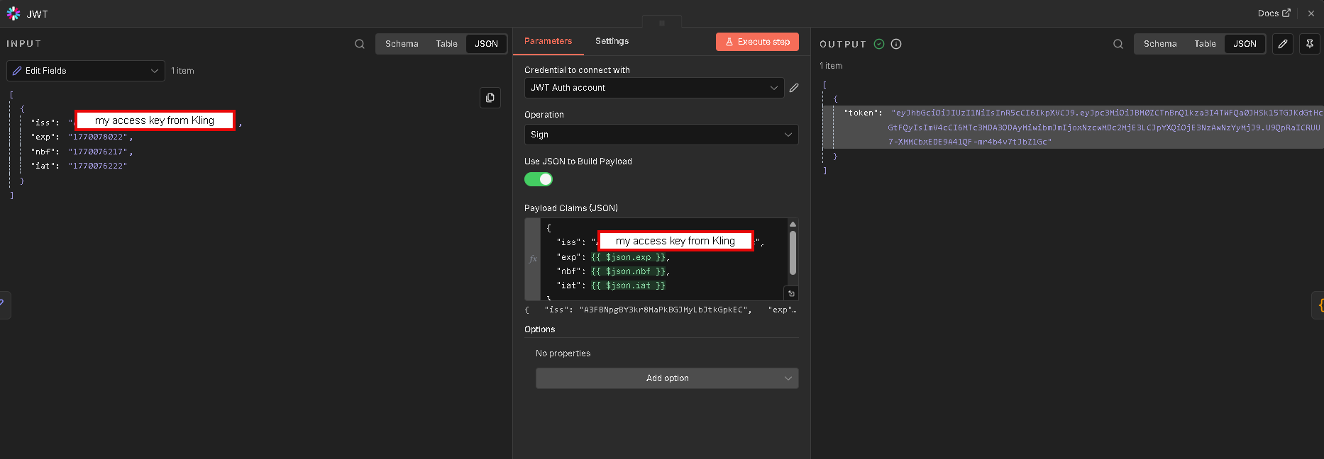This screenshot has width=1324, height=459.
Task: Edit the JWT Auth account credential
Action: coord(794,88)
